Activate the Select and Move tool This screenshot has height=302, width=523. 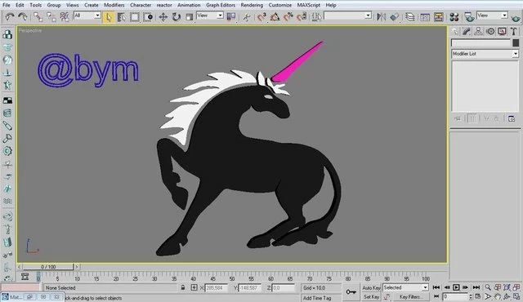click(163, 17)
